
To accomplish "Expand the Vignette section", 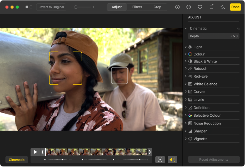I will click(x=186, y=139).
